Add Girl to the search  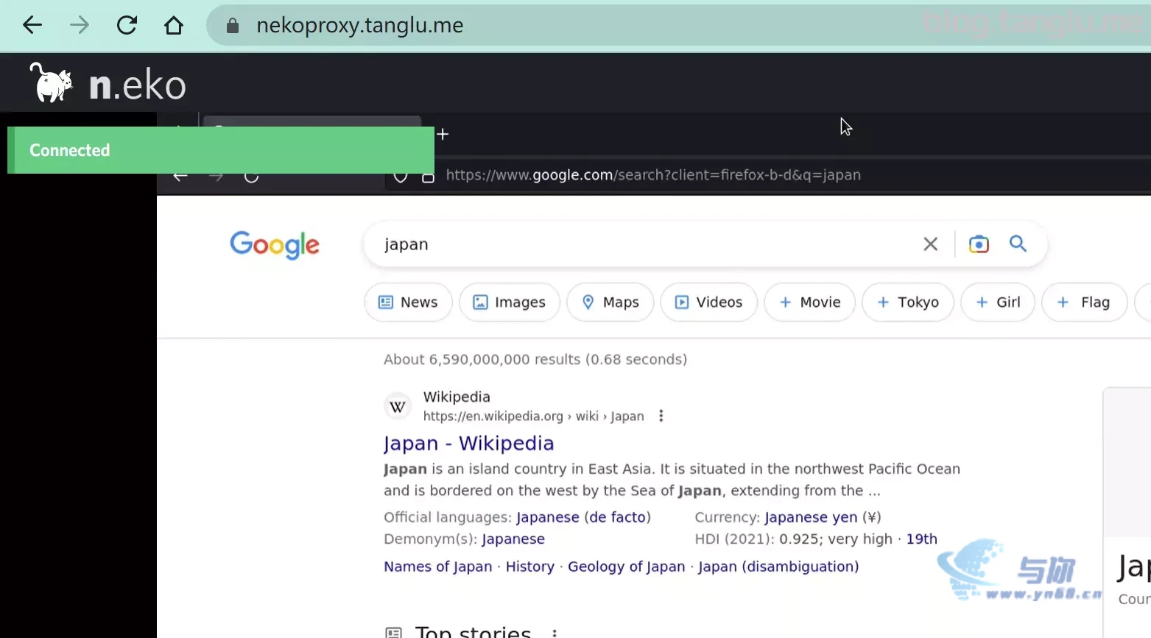click(x=998, y=302)
